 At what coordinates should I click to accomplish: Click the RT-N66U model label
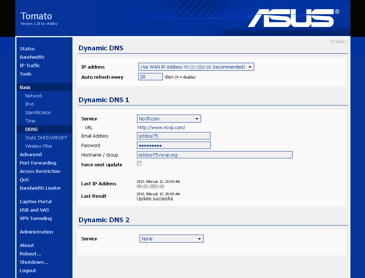click(x=338, y=42)
